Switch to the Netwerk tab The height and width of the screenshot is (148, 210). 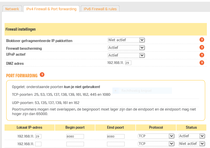(12, 9)
